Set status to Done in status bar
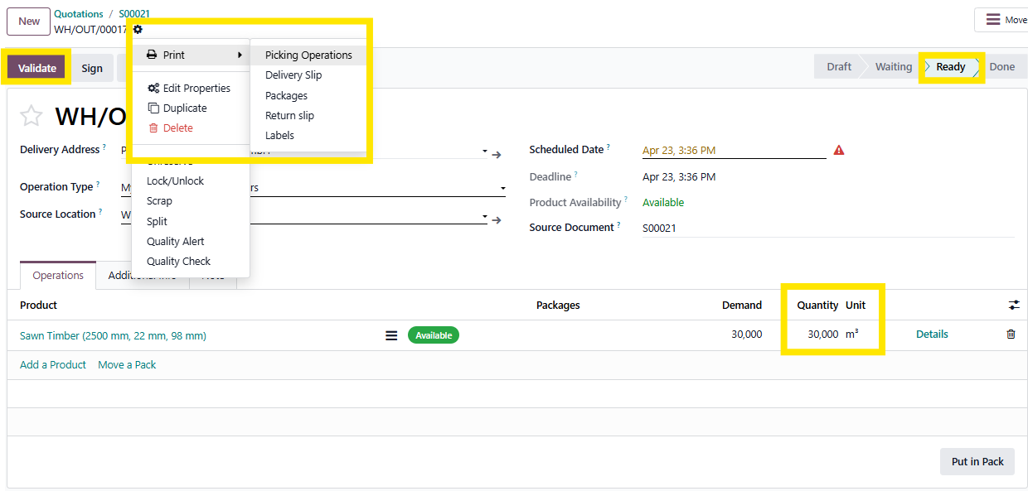 click(x=1001, y=67)
